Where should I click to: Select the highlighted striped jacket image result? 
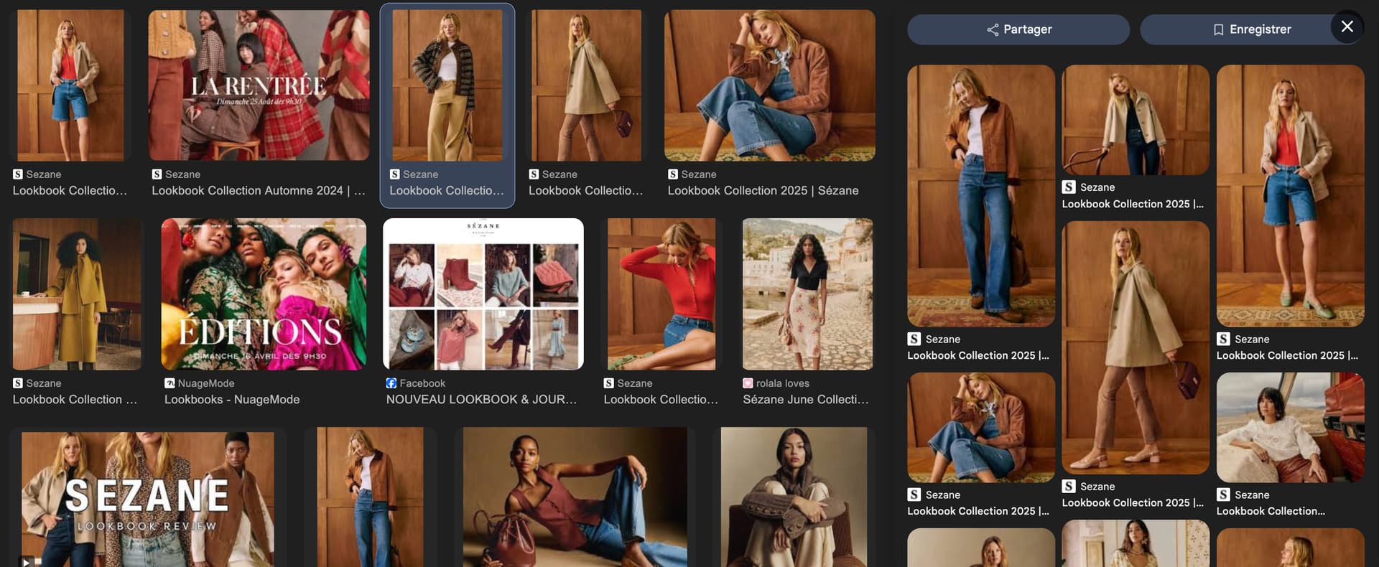pyautogui.click(x=447, y=85)
